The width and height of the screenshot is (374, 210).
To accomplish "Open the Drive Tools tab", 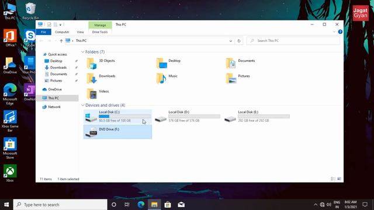I will [x=100, y=32].
